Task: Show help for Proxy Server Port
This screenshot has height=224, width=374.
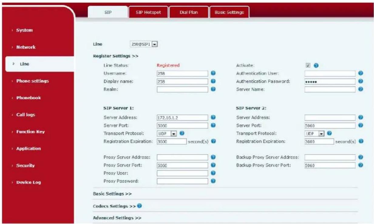Action: (213, 165)
